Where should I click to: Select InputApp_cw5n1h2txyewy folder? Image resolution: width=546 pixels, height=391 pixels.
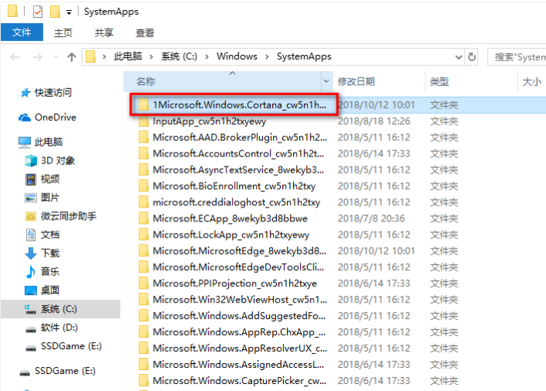(202, 122)
